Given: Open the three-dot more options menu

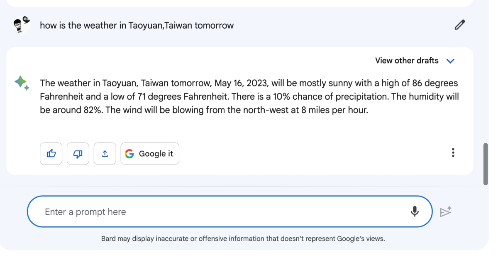Looking at the screenshot, I should pyautogui.click(x=453, y=152).
